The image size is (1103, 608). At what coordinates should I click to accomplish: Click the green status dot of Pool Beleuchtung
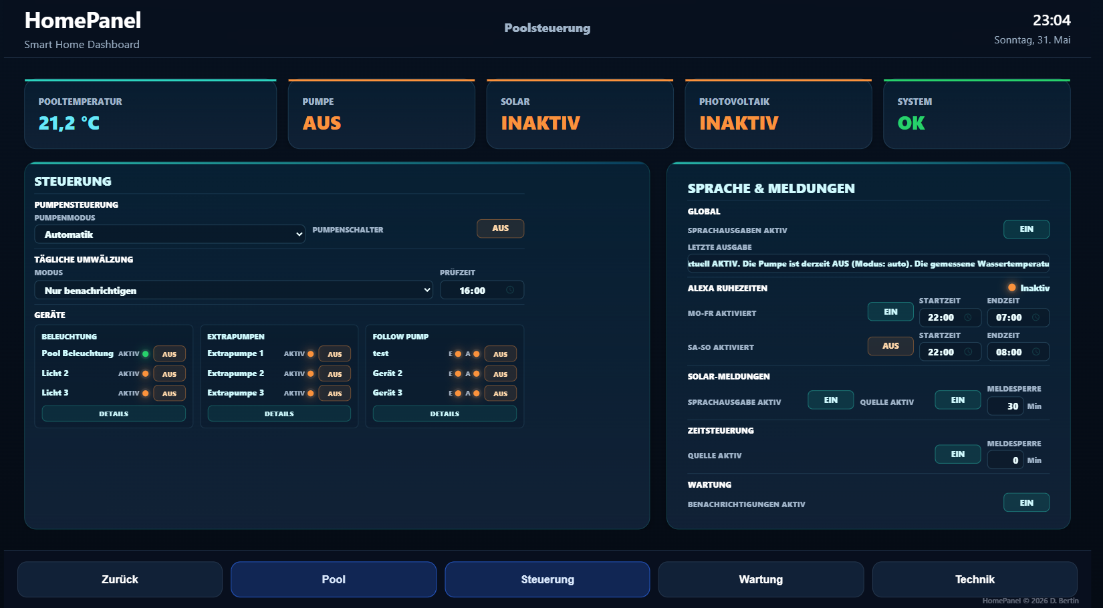coord(145,354)
